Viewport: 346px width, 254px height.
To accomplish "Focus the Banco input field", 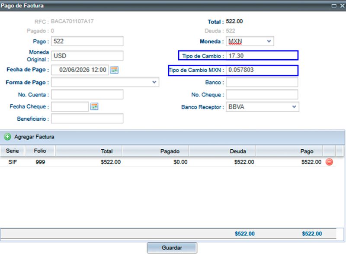I will click(x=262, y=82).
